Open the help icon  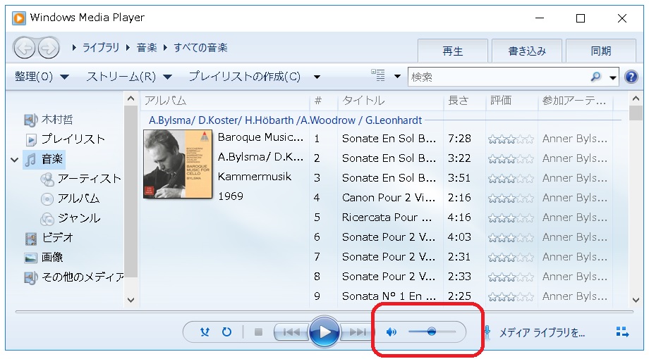click(x=631, y=77)
